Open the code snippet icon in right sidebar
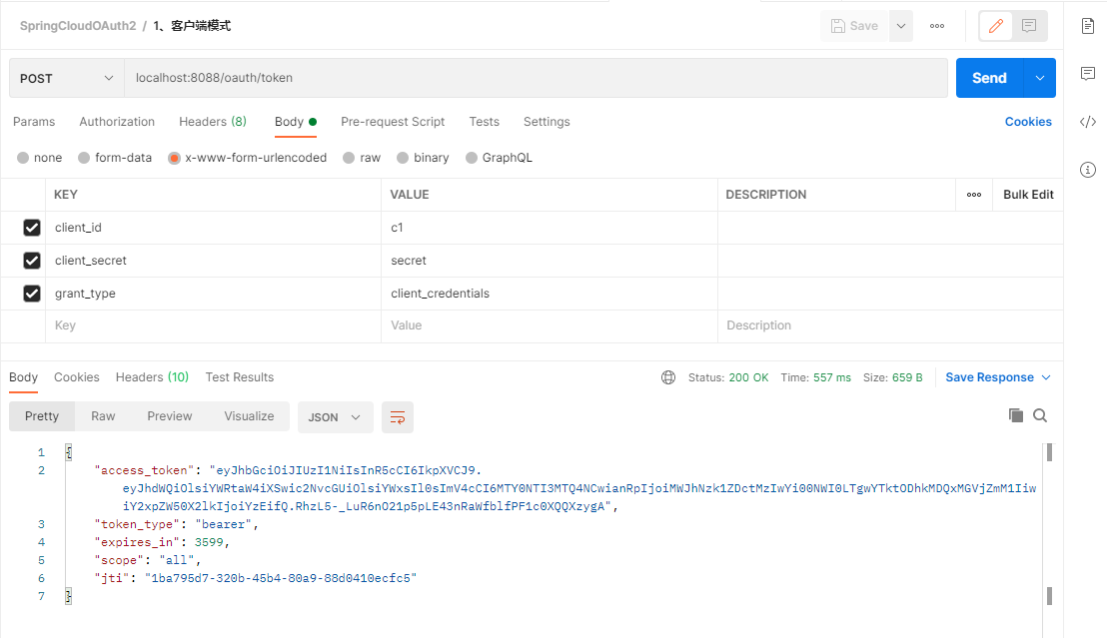This screenshot has height=638, width=1107. (1088, 122)
